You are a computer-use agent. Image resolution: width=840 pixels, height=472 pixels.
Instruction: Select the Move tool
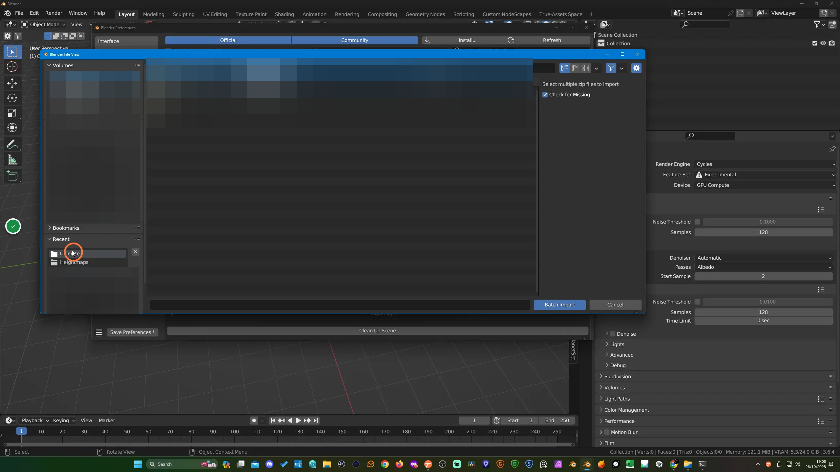pos(12,83)
